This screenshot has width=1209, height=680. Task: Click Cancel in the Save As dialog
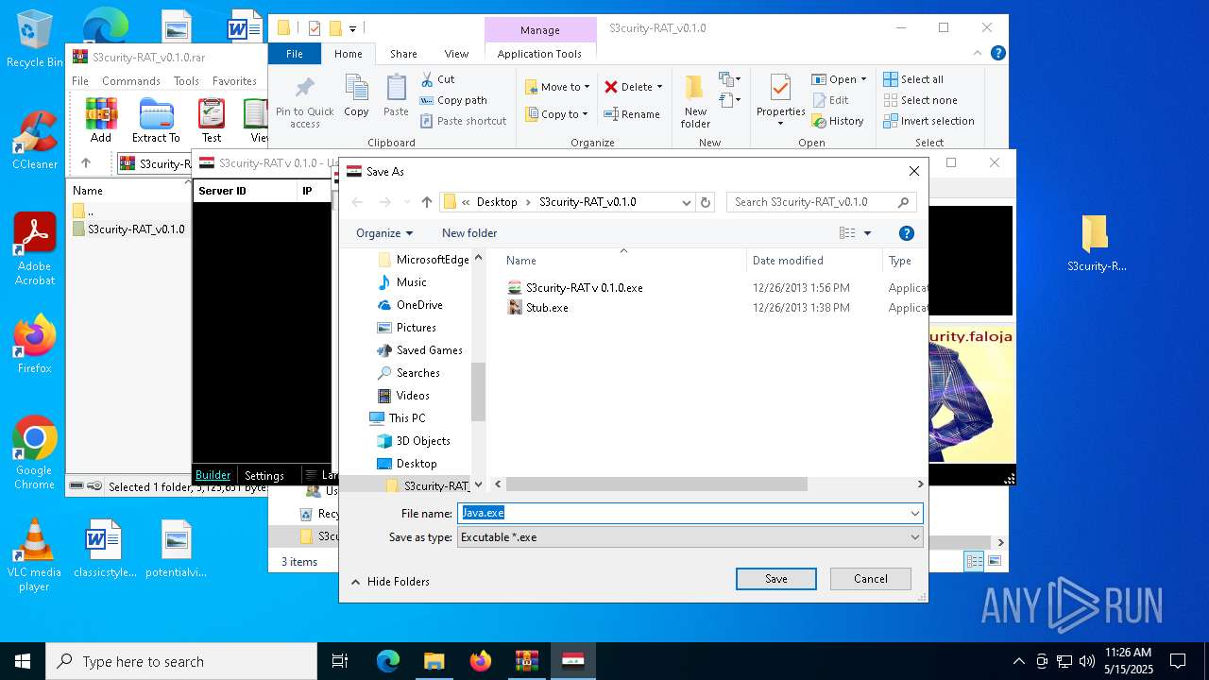pyautogui.click(x=870, y=579)
